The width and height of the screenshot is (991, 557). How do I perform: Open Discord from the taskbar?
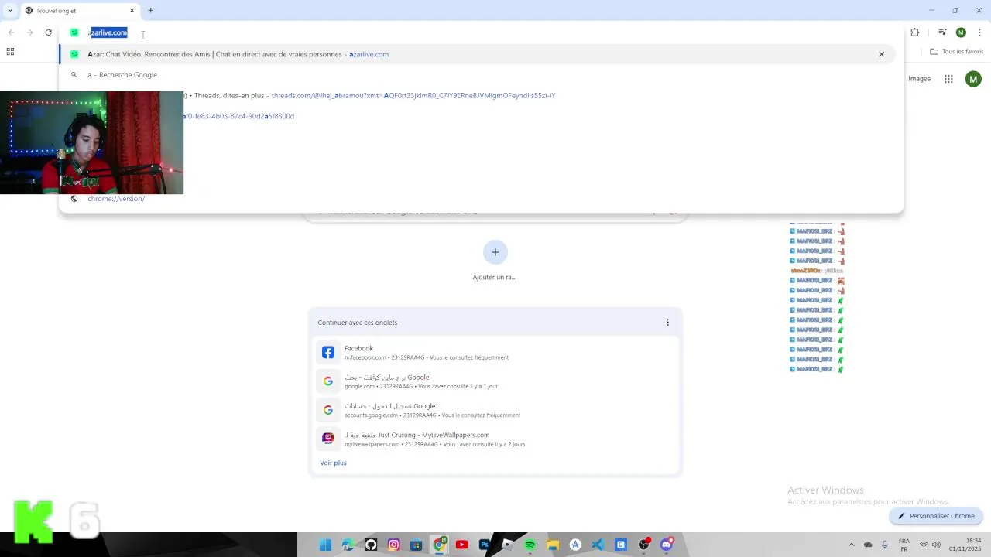[667, 545]
